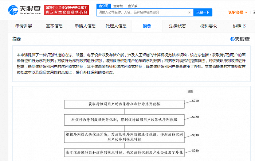Click the red official credit agency banner

click(66, 10)
